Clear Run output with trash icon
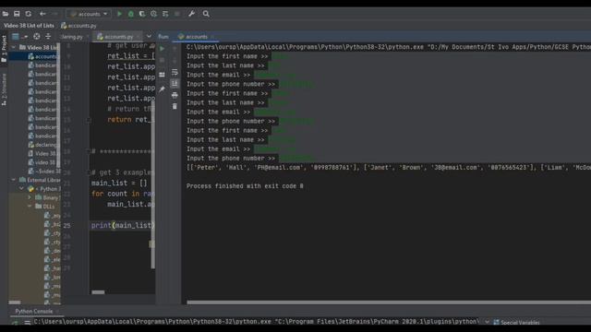The image size is (591, 332). (x=175, y=107)
